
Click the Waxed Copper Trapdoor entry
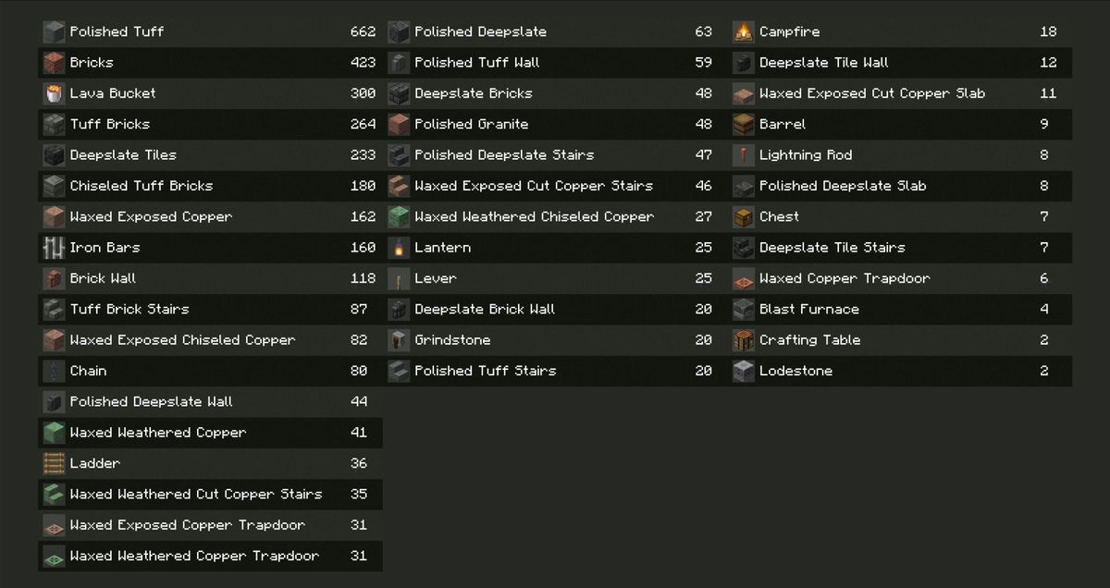coord(900,278)
